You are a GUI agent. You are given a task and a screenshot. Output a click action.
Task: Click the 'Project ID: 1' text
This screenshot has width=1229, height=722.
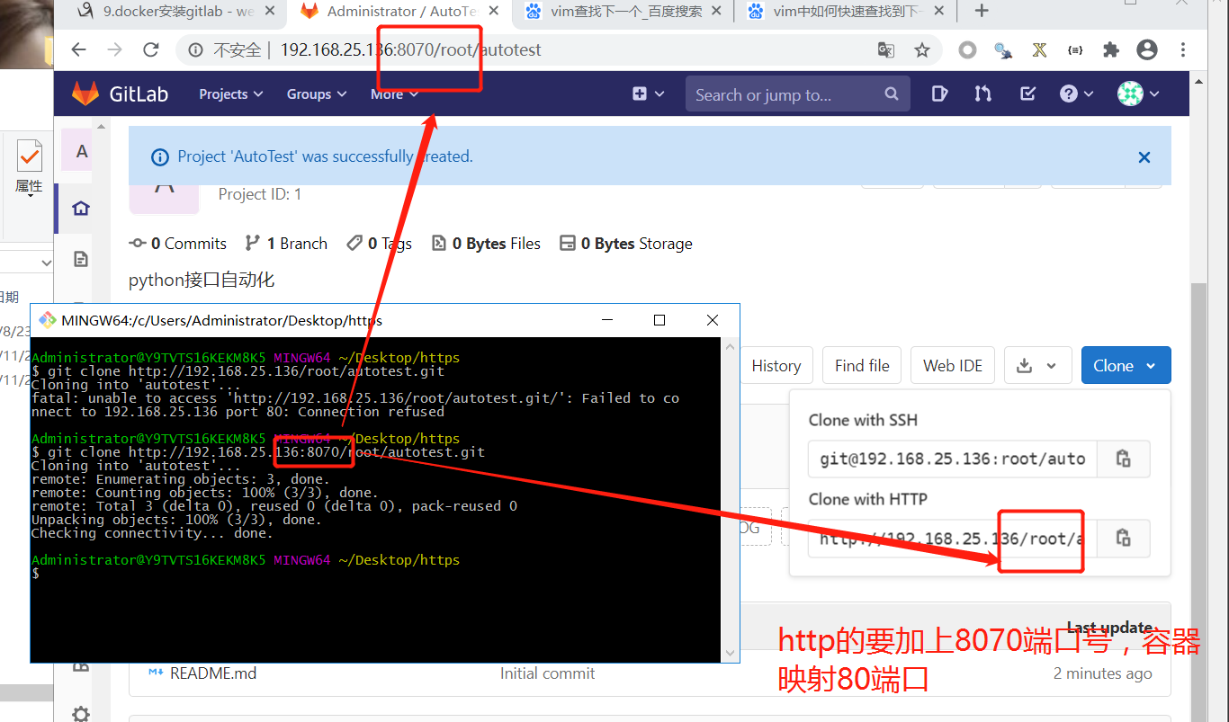[x=260, y=194]
